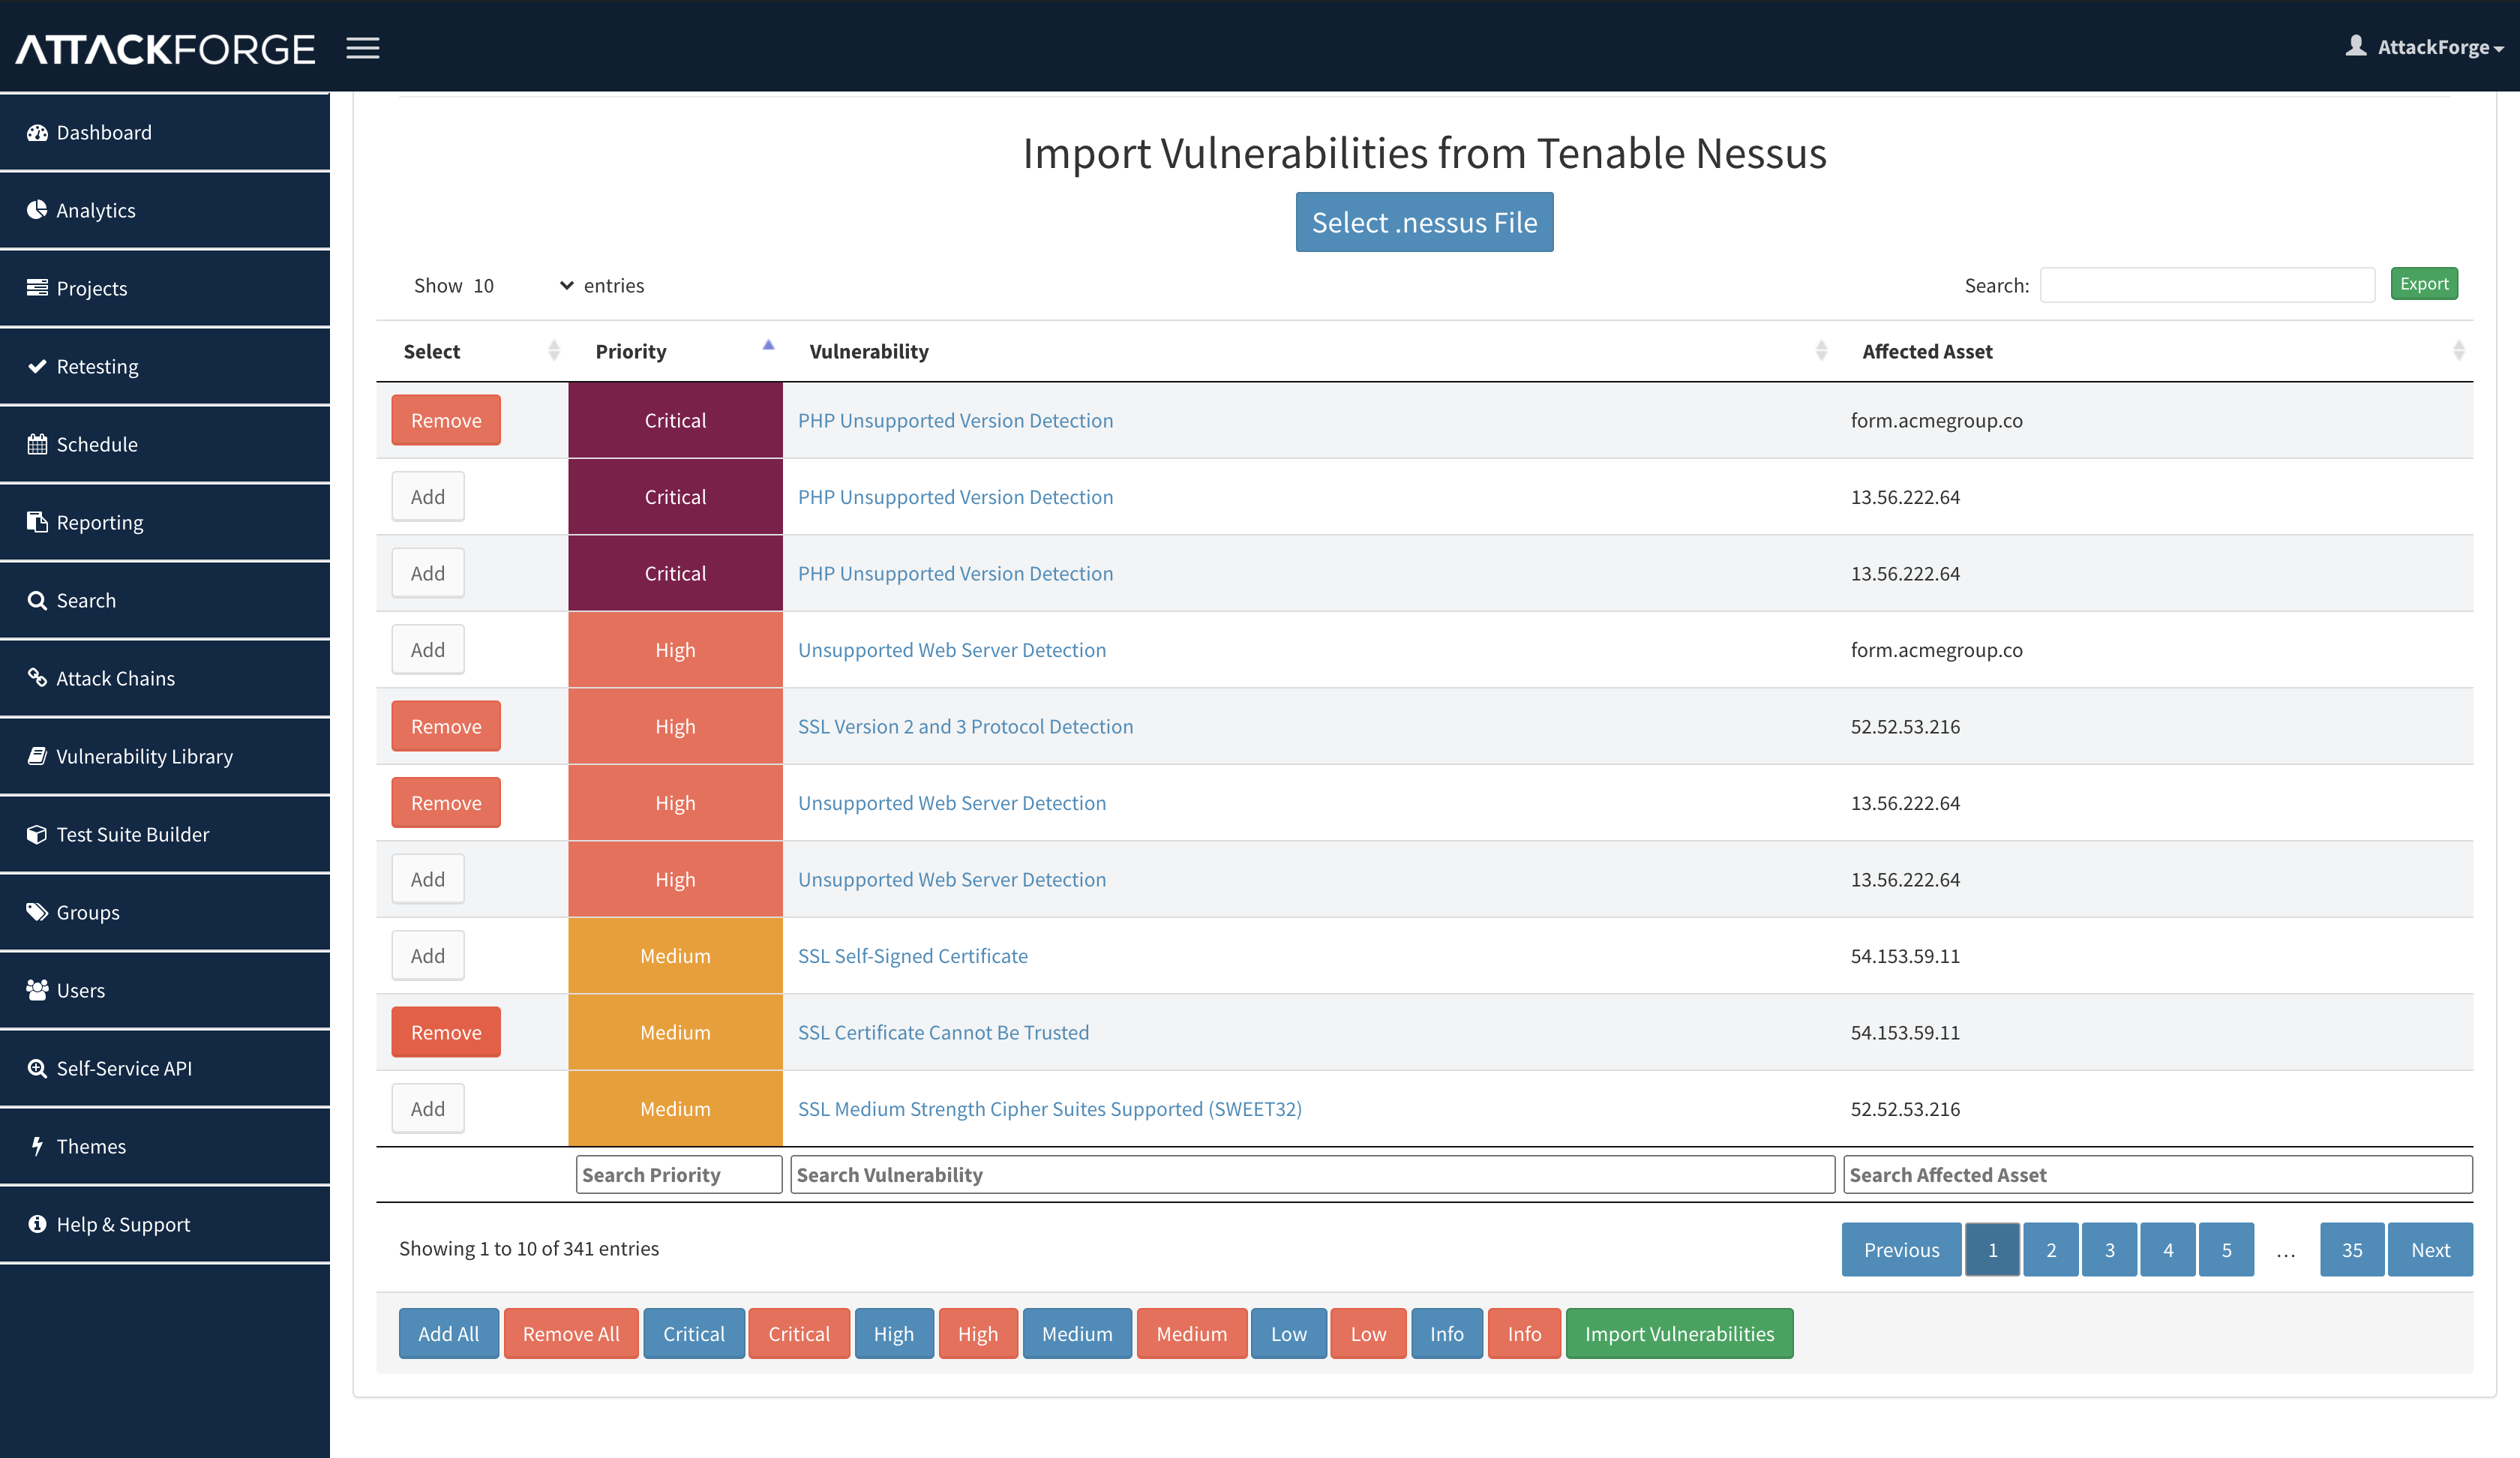Remove SSL Certificate Cannot Be Trusted
The image size is (2520, 1458).
tap(446, 1032)
